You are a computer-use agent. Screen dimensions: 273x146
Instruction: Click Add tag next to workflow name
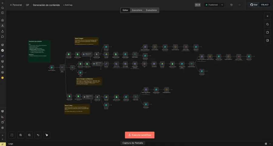coord(68,5)
